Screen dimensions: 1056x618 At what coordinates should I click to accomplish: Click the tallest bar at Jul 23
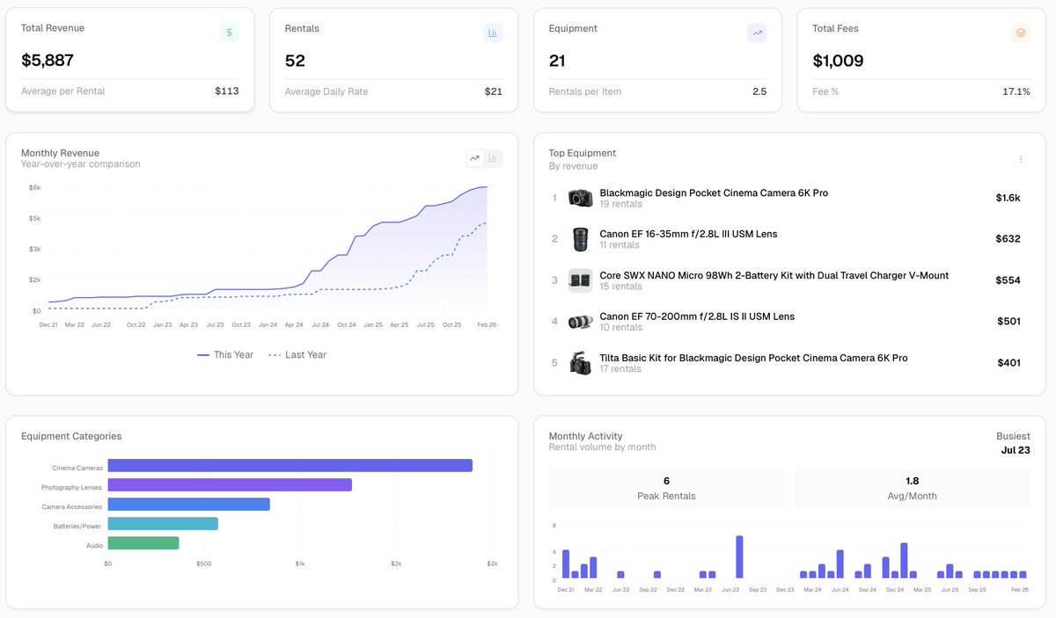[x=739, y=556]
